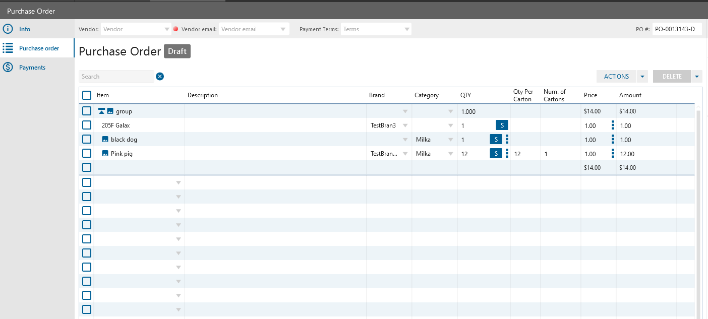708x319 pixels.
Task: Open image icon for black dog
Action: pos(105,140)
